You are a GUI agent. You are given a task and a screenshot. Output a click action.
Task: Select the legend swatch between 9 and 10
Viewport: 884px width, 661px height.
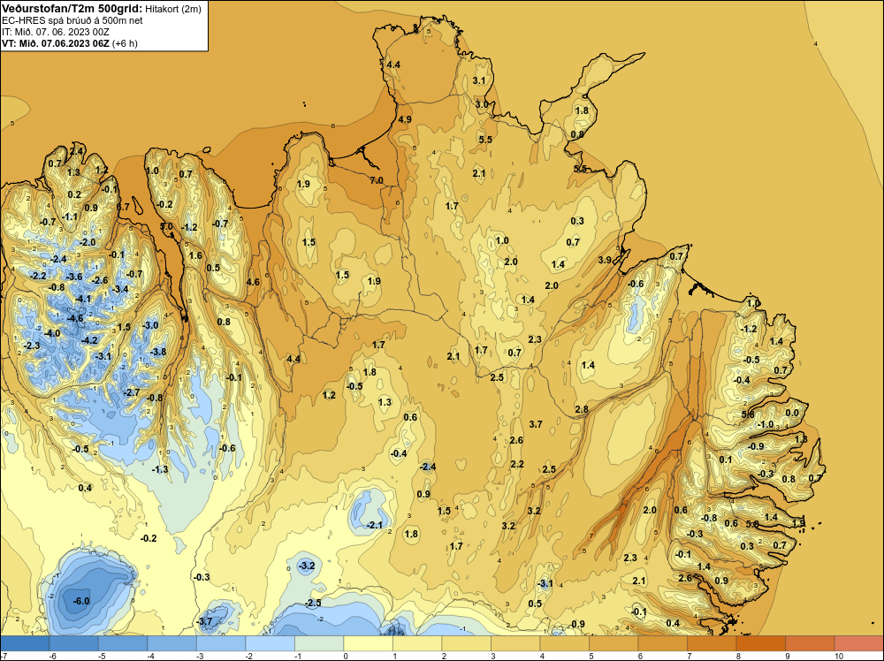click(x=810, y=643)
